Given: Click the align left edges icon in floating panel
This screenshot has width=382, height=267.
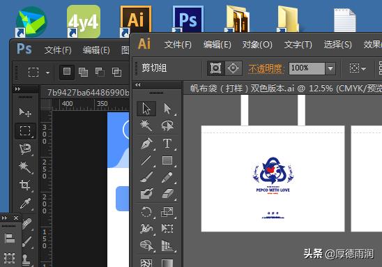Looking at the screenshot, I should [10, 238].
